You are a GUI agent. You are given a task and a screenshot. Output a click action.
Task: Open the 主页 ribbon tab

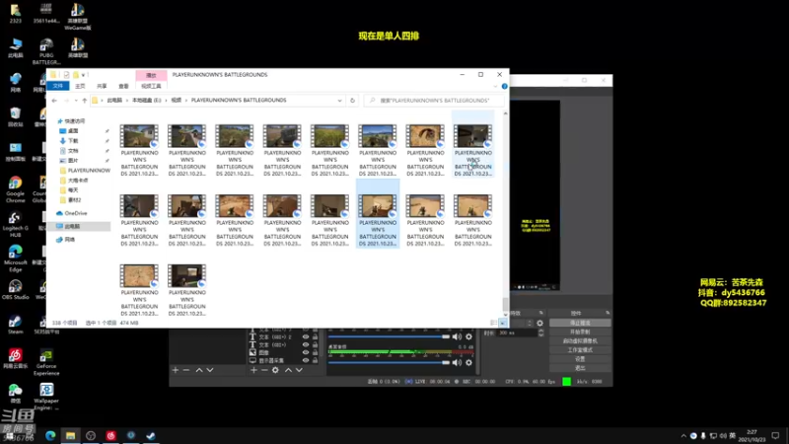tap(80, 86)
